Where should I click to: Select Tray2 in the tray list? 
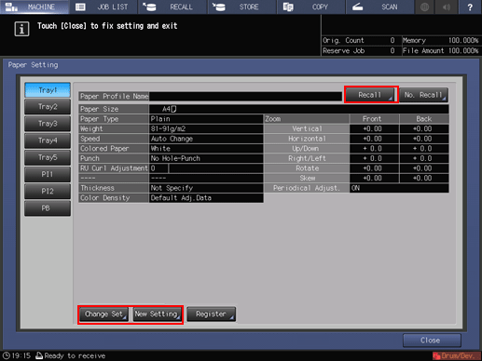(48, 107)
